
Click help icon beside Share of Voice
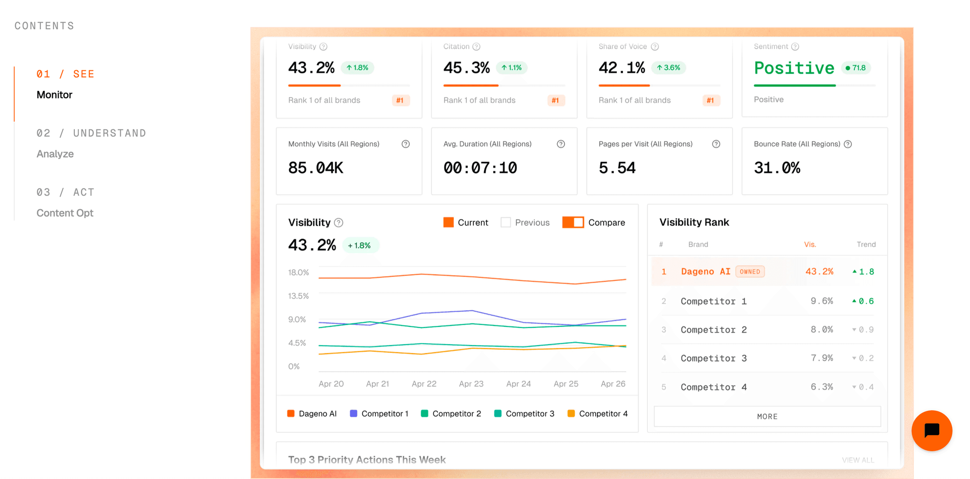tap(655, 46)
